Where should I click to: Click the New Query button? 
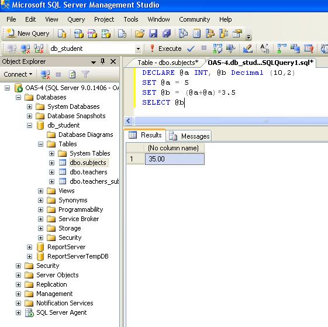(x=28, y=33)
